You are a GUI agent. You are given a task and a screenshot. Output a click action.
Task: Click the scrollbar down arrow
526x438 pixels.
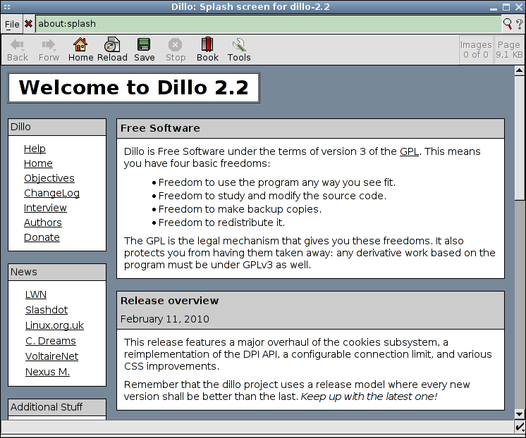click(519, 415)
